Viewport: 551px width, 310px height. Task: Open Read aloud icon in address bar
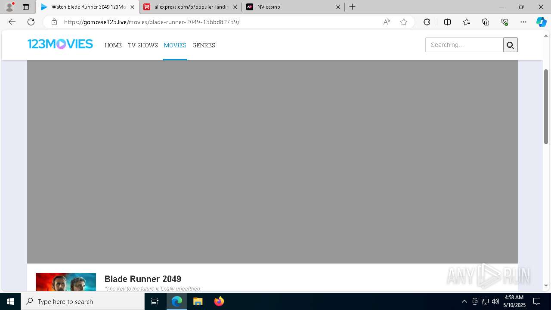coord(387,22)
